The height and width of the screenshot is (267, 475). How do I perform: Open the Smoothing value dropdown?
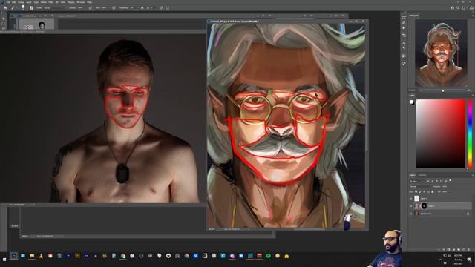(x=134, y=8)
